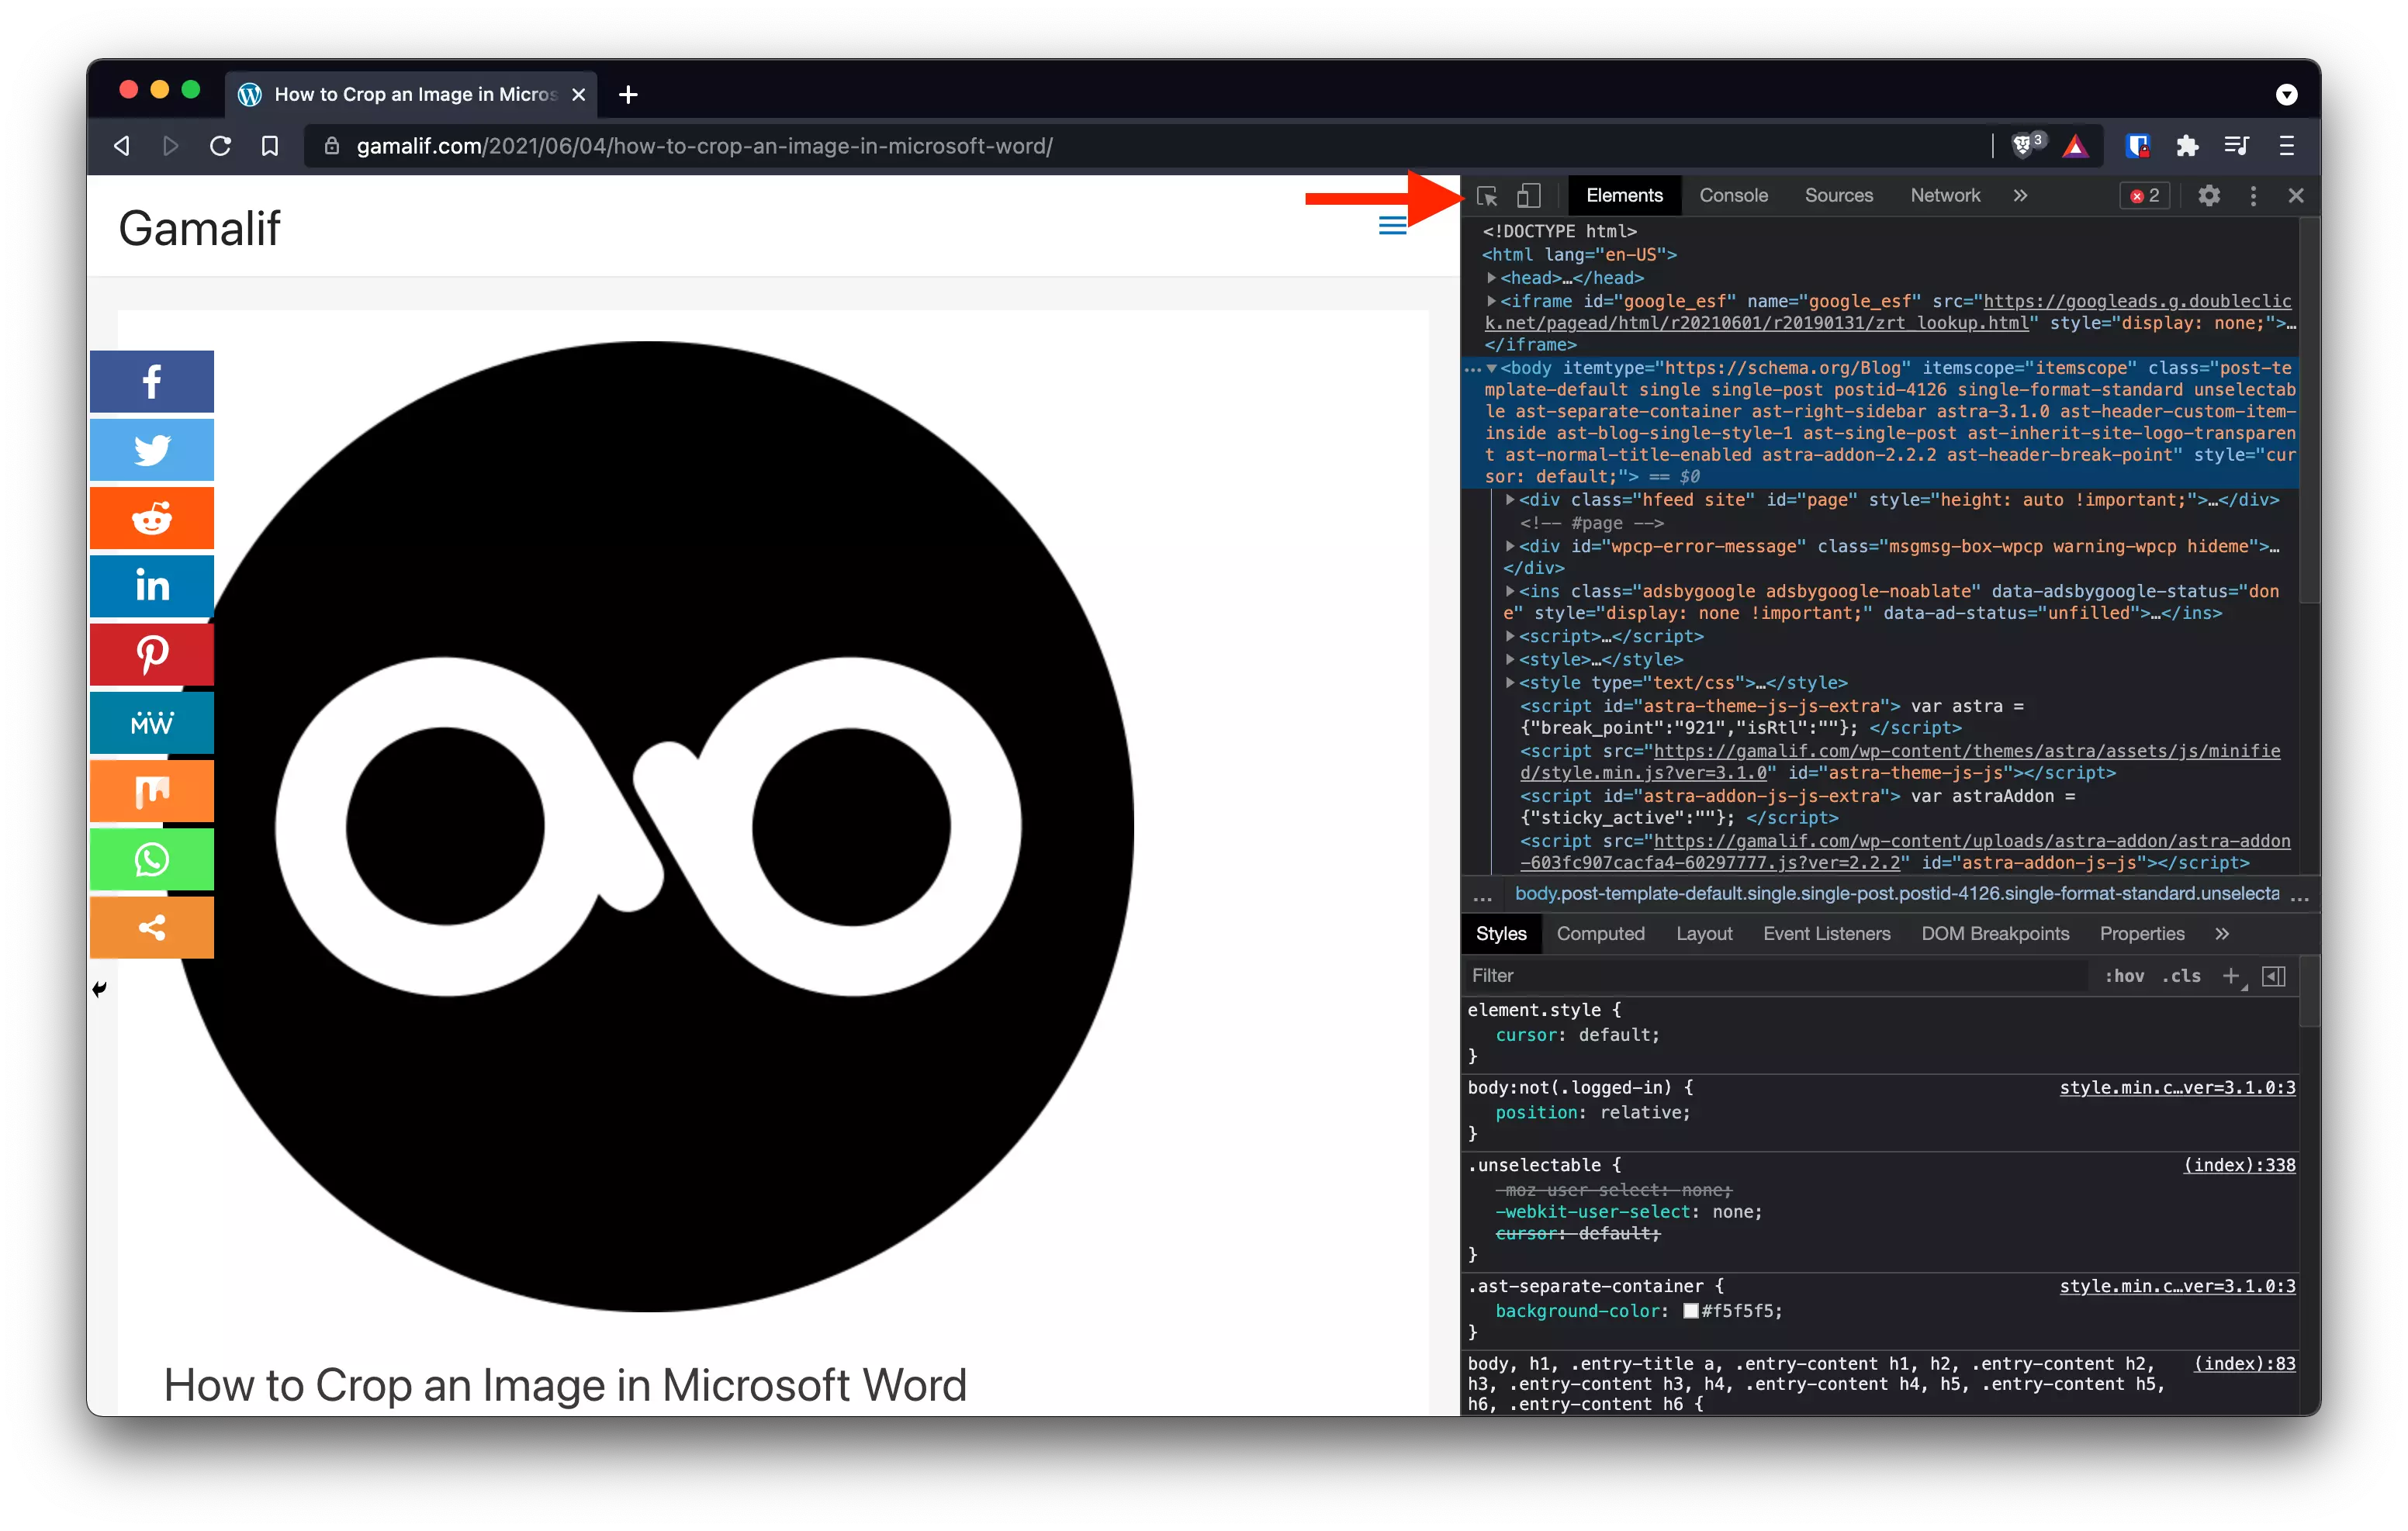Image resolution: width=2408 pixels, height=1531 pixels.
Task: Open DevTools settings gear
Action: pos(2209,196)
